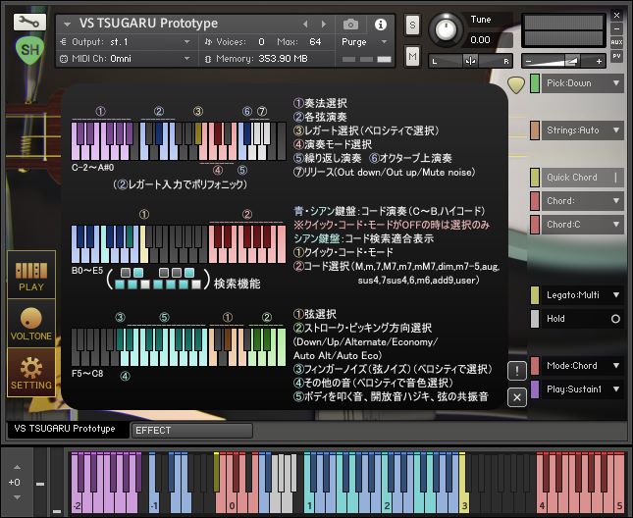The image size is (633, 518).
Task: Click the yellow key labeled 3
Action: pyautogui.click(x=464, y=503)
